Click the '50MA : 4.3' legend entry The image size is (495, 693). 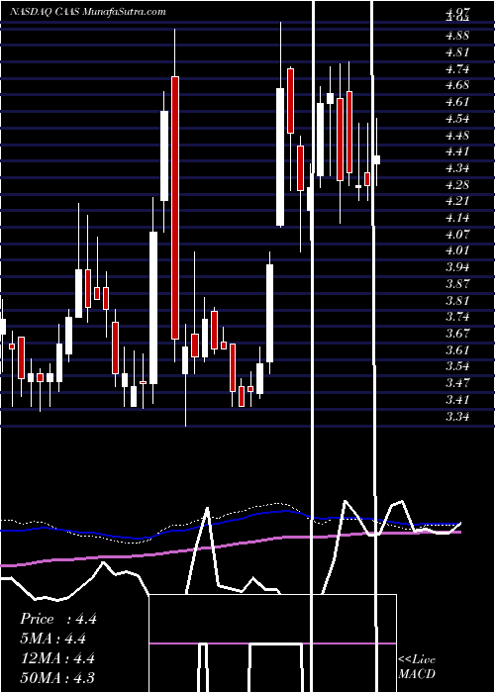pyautogui.click(x=57, y=677)
